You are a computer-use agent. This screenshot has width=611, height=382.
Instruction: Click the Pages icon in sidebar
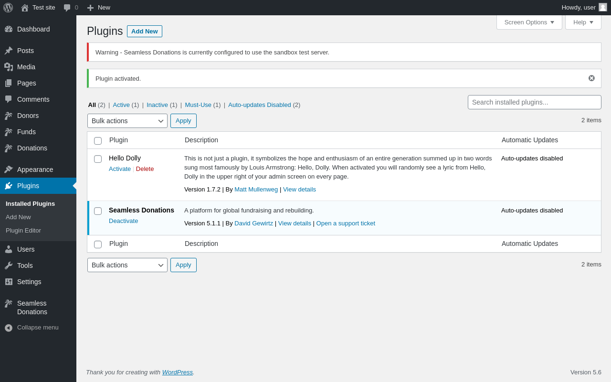(x=9, y=83)
